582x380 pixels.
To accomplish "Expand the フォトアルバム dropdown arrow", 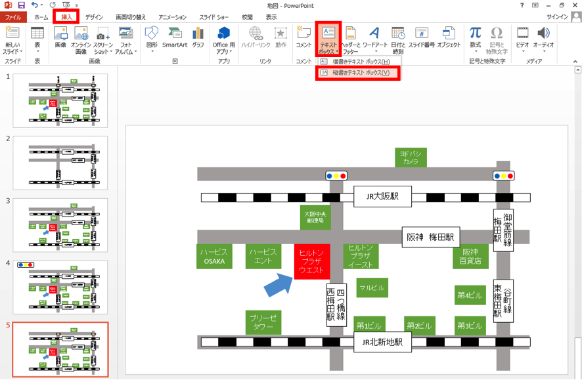I will 135,52.
